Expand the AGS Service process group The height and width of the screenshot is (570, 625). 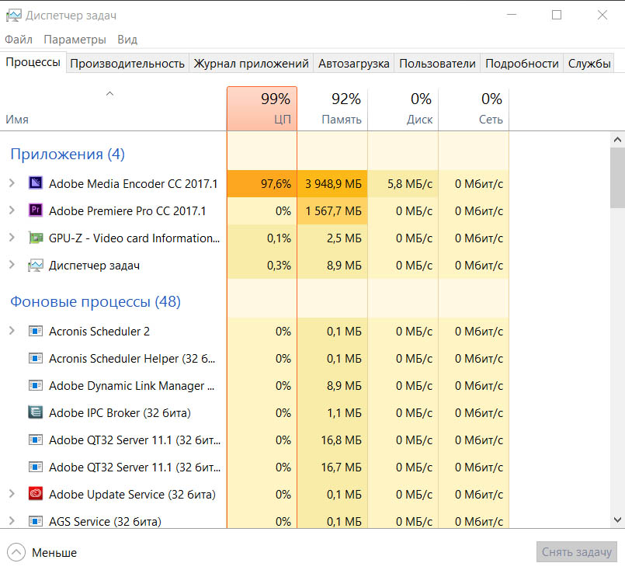pyautogui.click(x=12, y=520)
